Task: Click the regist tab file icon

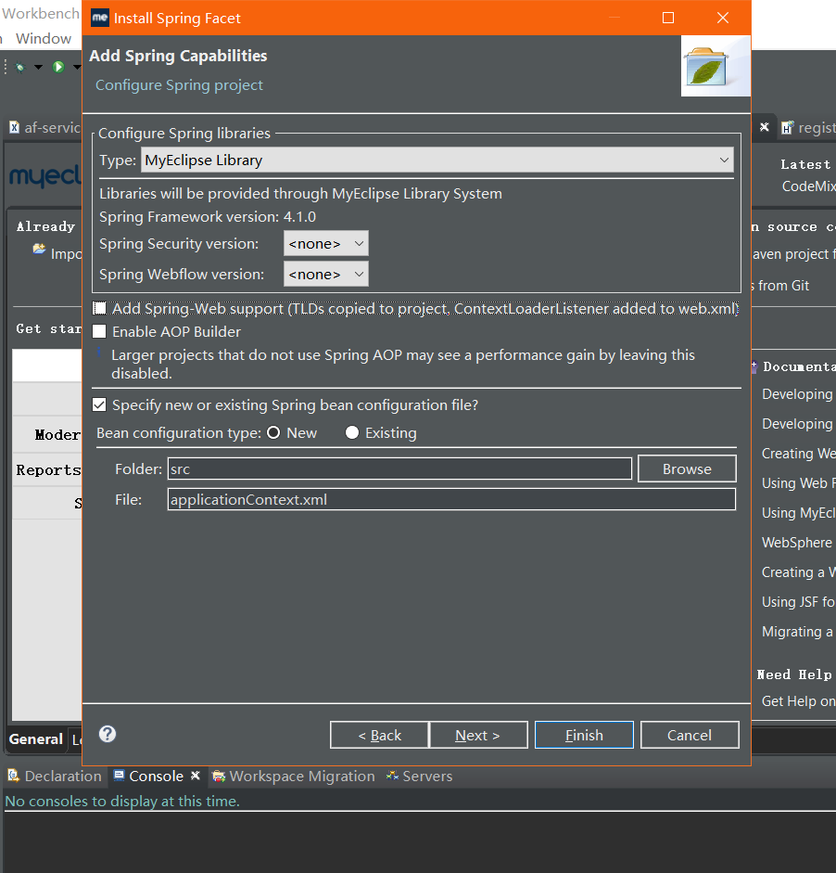Action: tap(787, 127)
